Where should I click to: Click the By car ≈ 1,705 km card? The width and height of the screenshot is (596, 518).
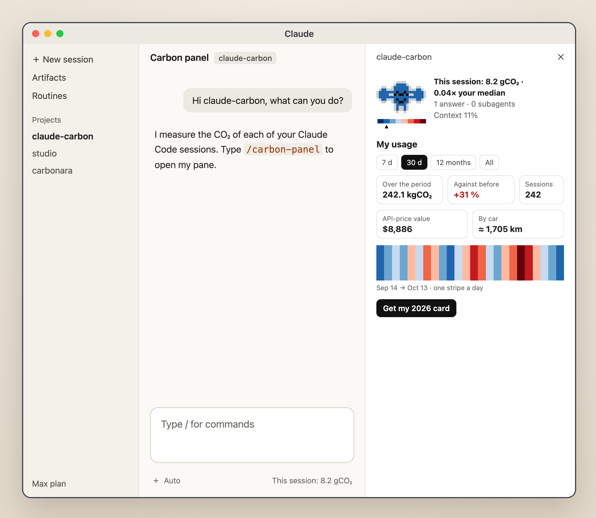click(518, 224)
